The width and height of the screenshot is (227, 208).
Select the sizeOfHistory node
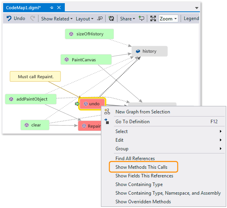click(89, 34)
